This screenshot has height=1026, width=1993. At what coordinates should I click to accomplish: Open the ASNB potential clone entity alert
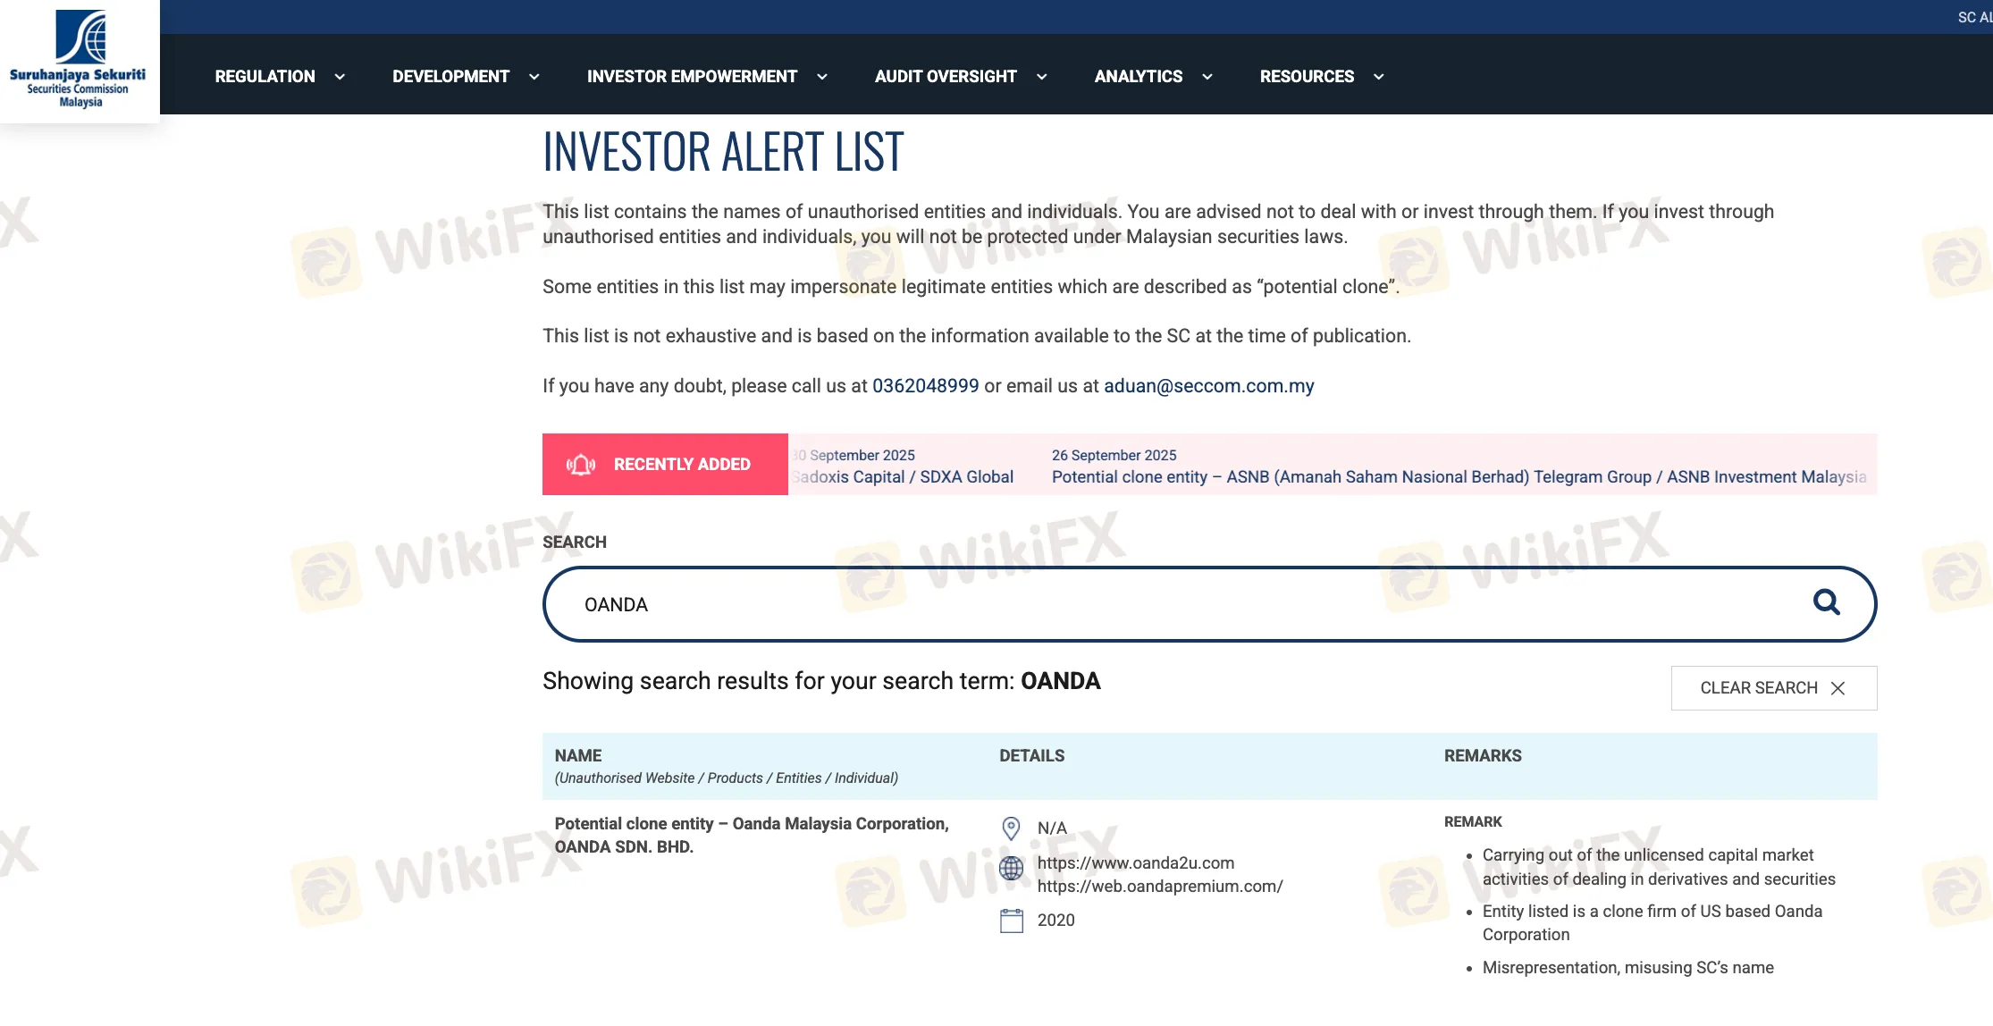1459,477
